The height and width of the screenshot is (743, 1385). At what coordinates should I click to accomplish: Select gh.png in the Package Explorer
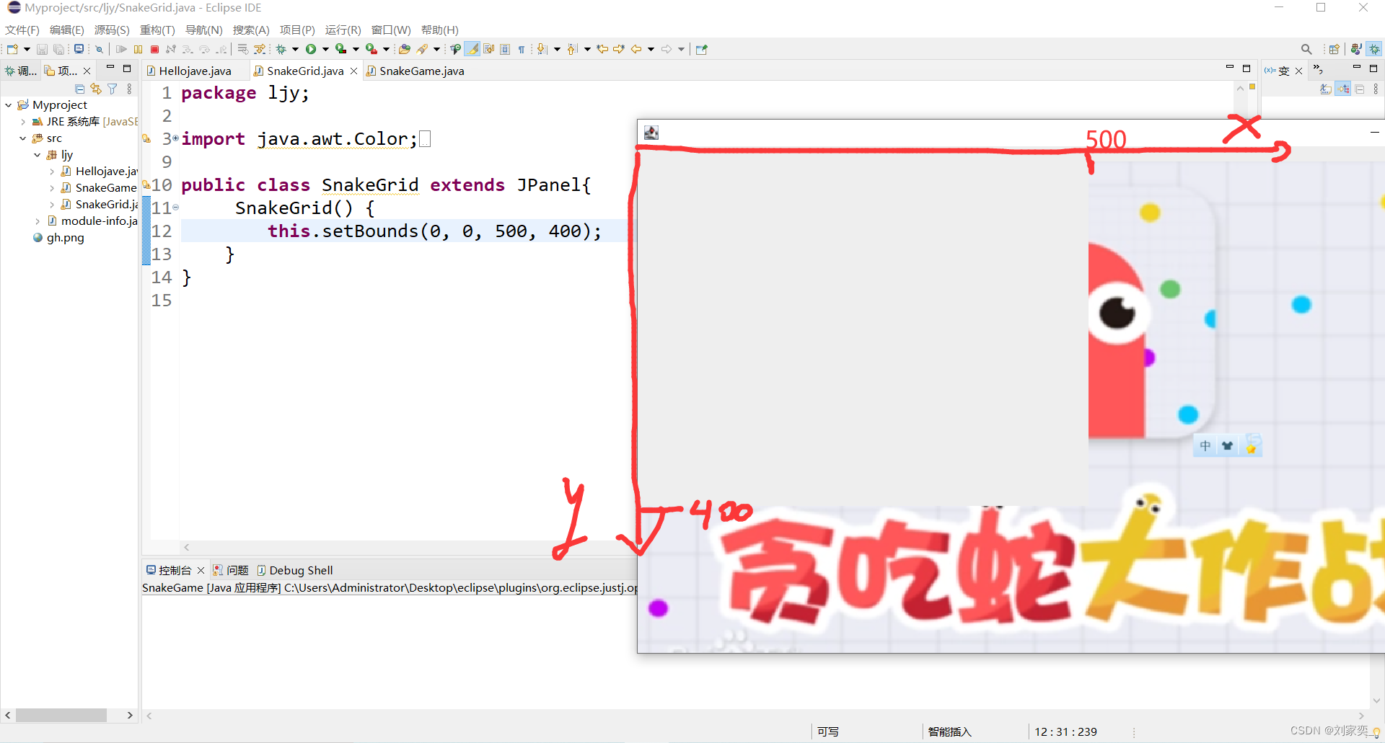coord(66,238)
